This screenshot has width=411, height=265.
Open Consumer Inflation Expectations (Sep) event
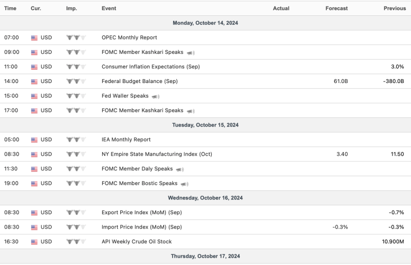150,67
